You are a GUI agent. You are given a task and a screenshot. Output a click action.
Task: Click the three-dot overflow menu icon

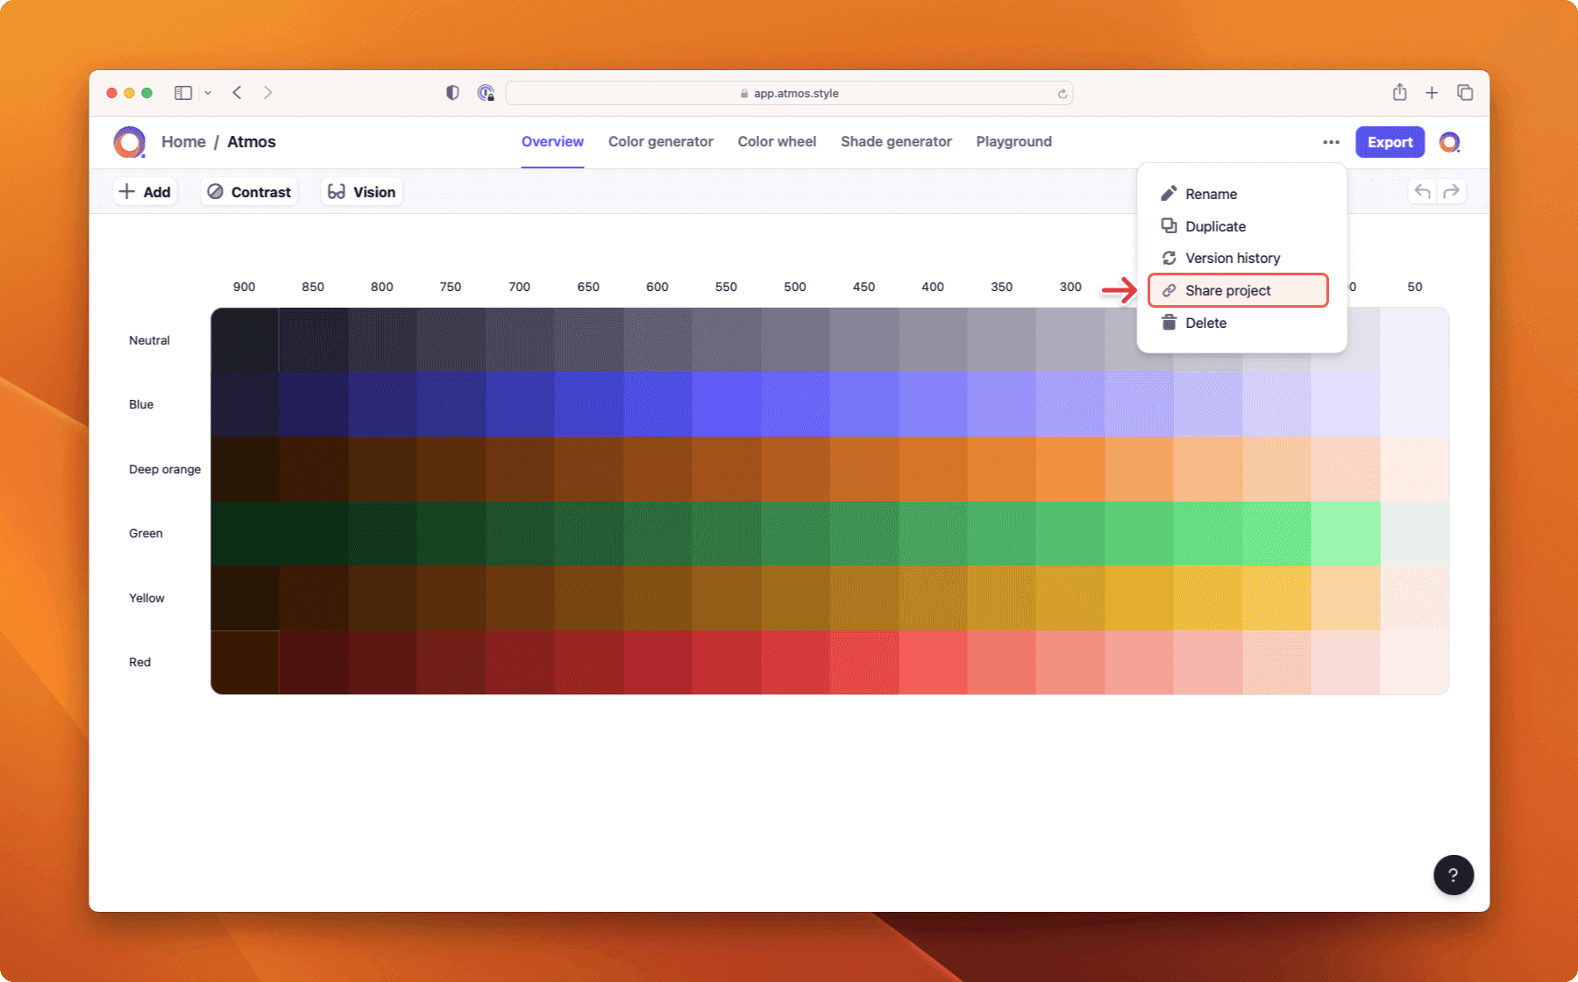click(x=1331, y=142)
